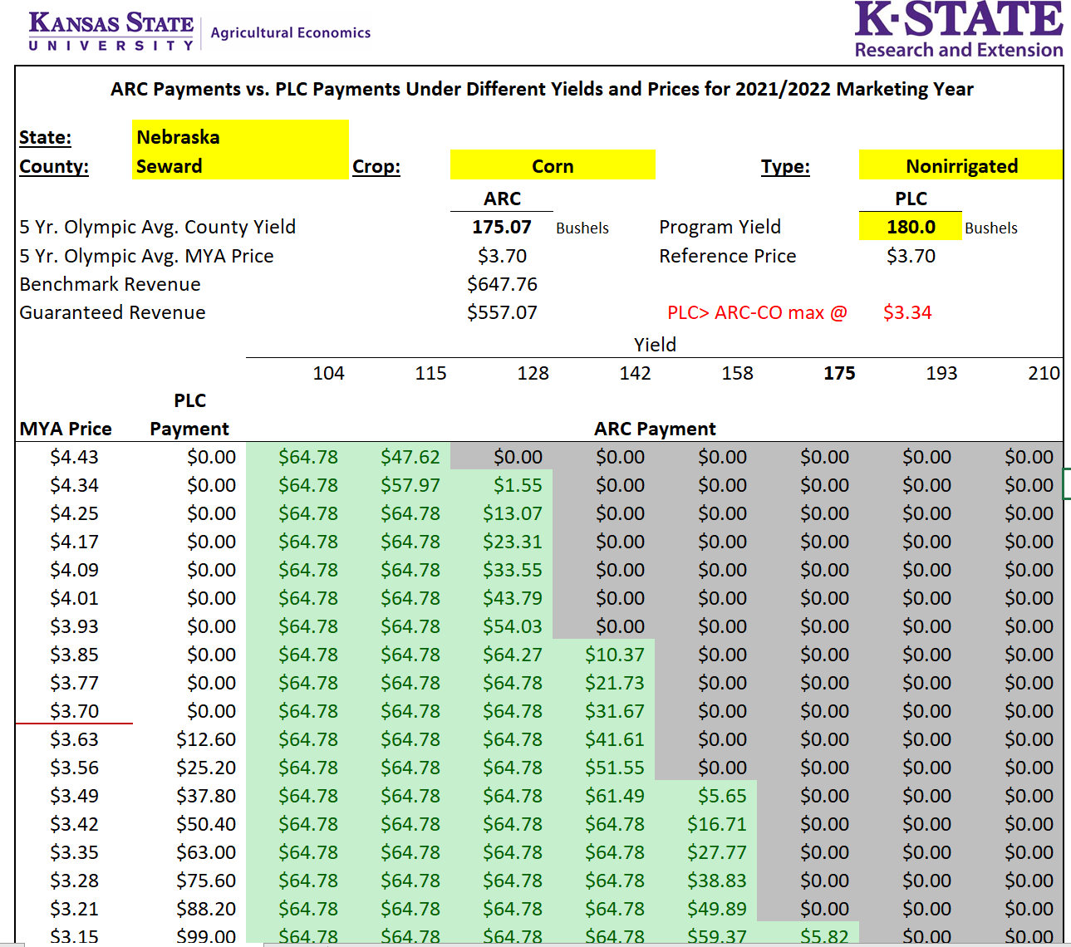Click the $12.60 PLC payment cell
Screen dimensions: 1071x947
(206, 739)
